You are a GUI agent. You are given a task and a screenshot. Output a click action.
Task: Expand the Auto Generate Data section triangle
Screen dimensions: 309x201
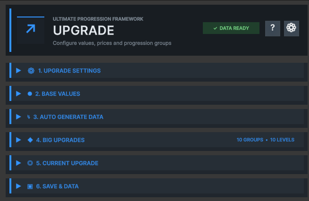[x=18, y=117]
